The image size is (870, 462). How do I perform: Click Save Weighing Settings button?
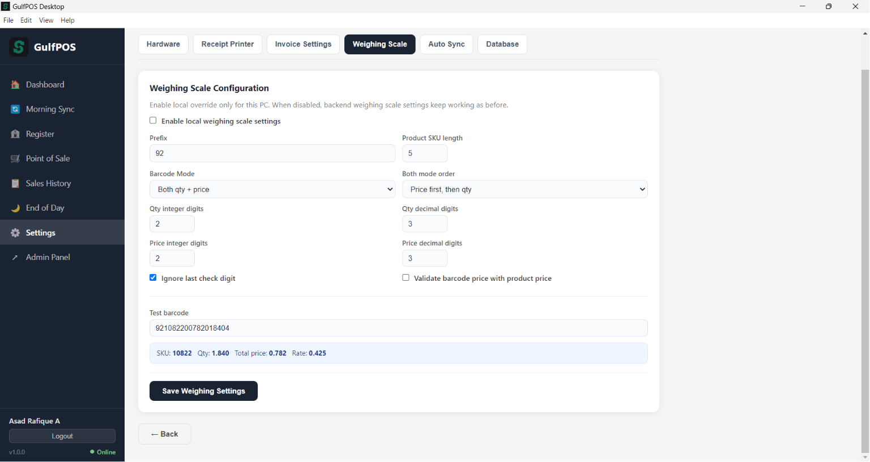[x=203, y=391]
